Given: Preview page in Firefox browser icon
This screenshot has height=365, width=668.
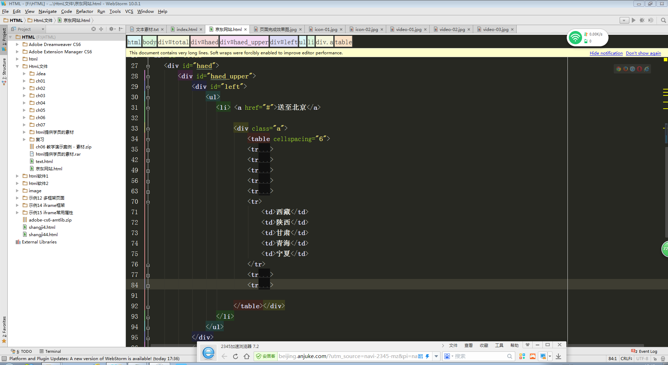Looking at the screenshot, I should [626, 69].
